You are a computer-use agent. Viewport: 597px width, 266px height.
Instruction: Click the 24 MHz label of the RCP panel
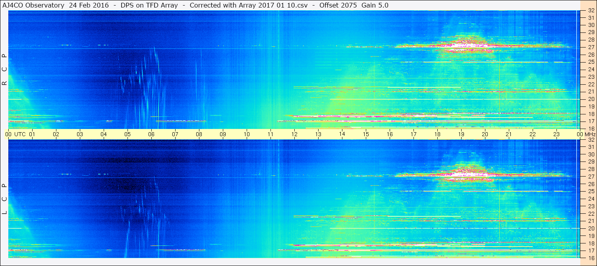pos(591,69)
